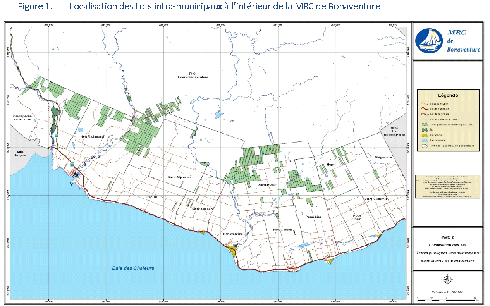The image size is (490, 306).
Task: Click the Paspébiac municipality label
Action: (313, 217)
